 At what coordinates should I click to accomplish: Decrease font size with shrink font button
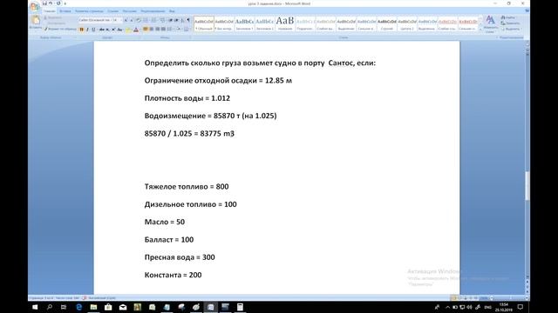point(132,20)
